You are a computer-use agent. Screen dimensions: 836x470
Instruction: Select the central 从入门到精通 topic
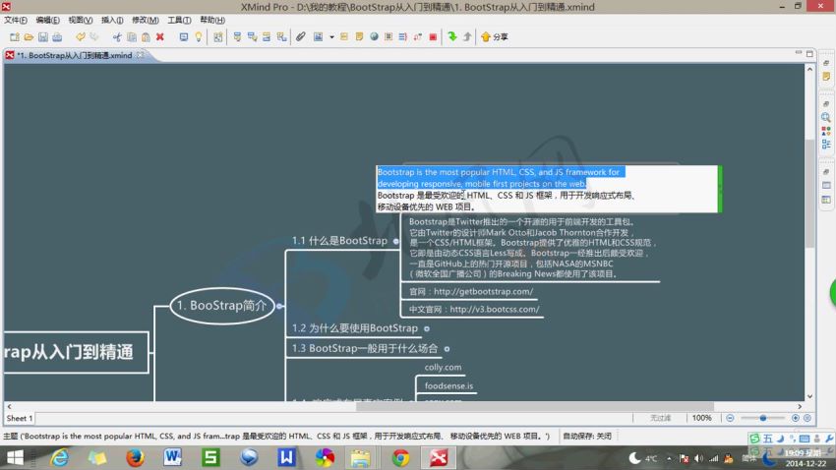(76, 352)
